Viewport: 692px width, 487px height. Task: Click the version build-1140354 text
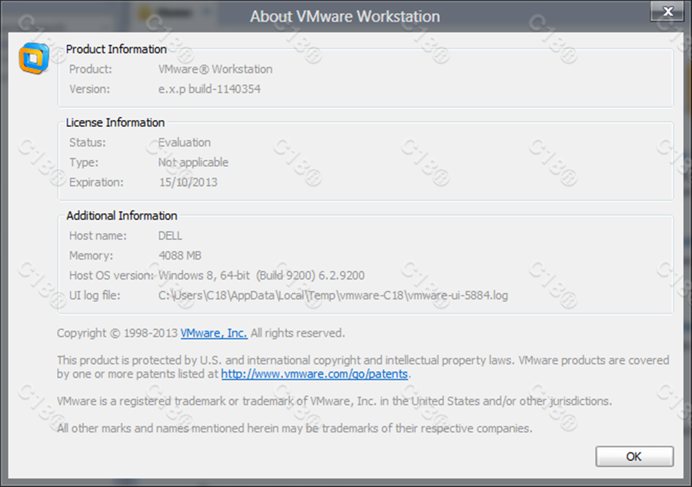tap(209, 89)
